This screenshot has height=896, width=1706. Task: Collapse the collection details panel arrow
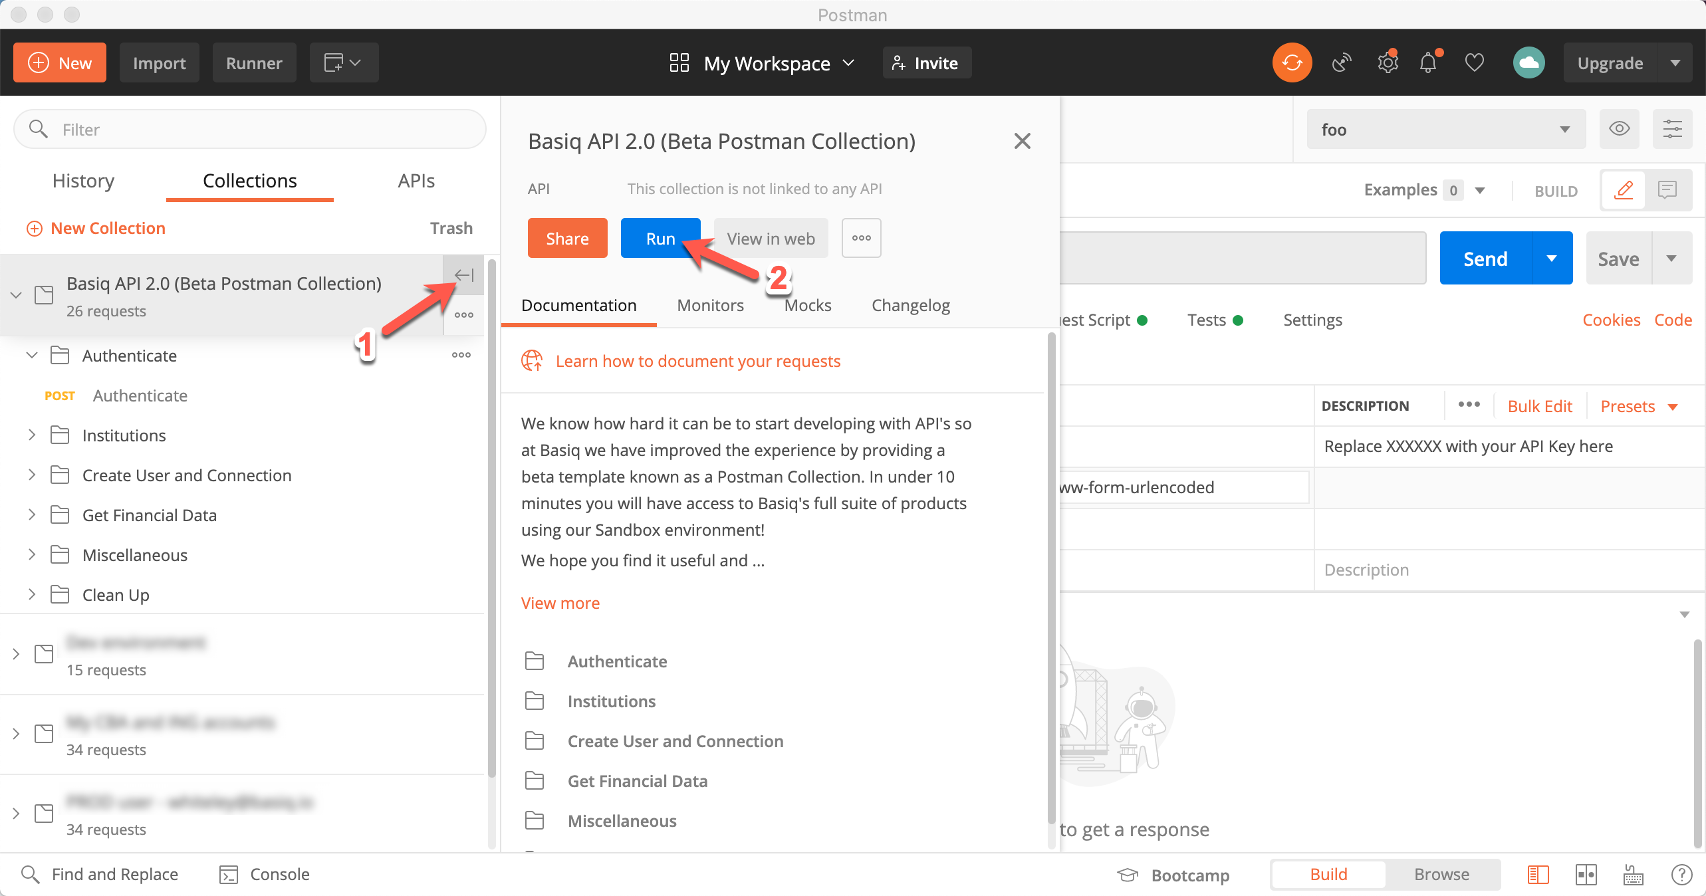coord(463,275)
